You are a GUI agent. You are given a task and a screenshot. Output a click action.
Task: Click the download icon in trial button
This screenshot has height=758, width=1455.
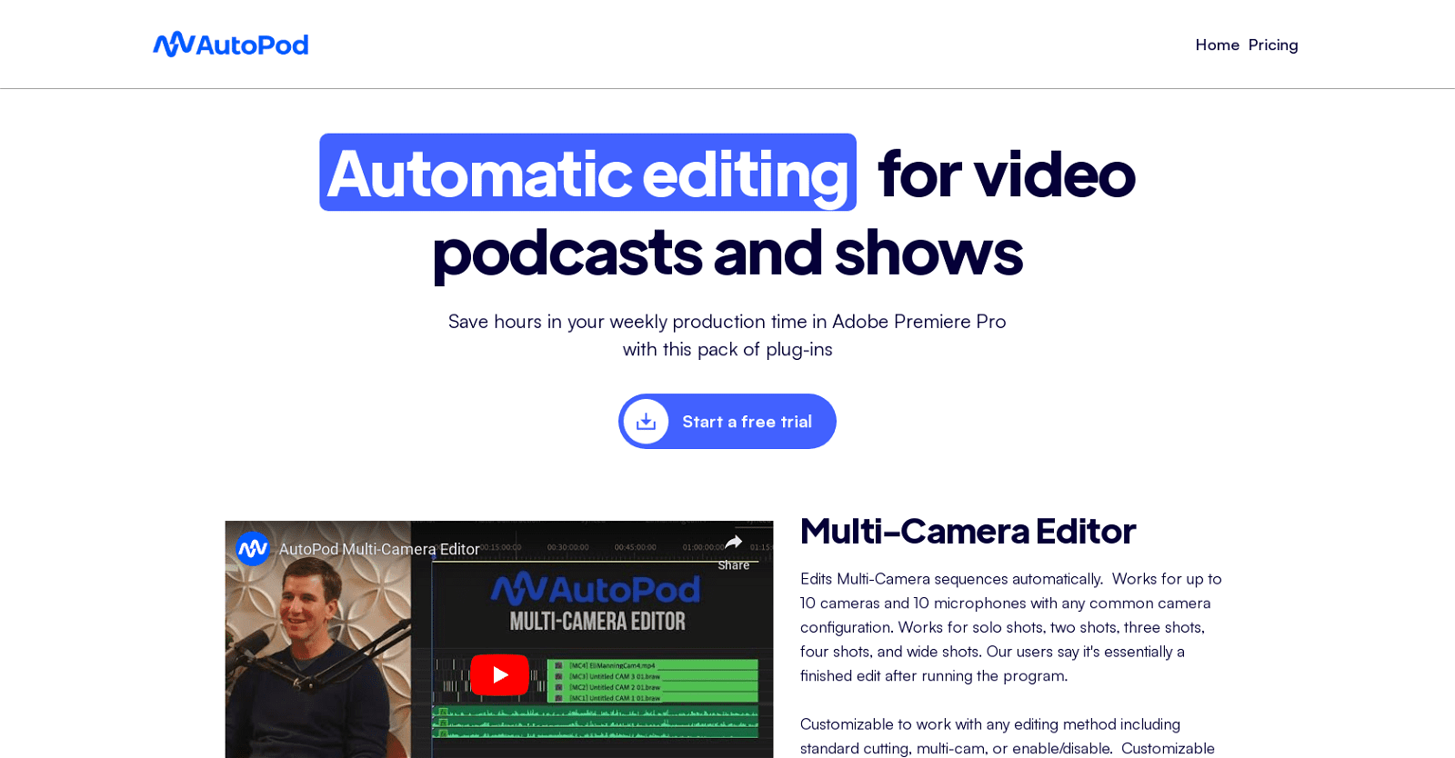(x=646, y=421)
